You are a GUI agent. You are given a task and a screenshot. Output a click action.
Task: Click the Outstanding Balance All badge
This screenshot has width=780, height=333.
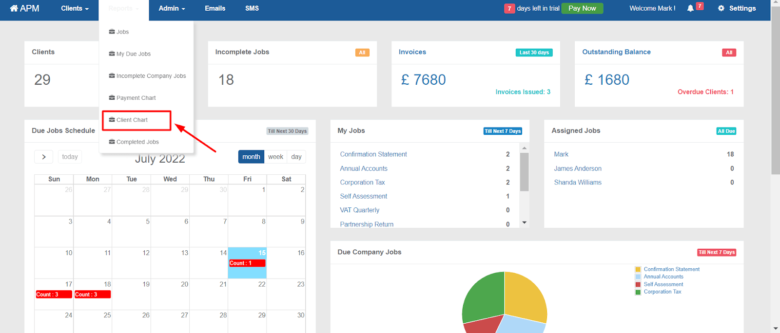pyautogui.click(x=729, y=53)
